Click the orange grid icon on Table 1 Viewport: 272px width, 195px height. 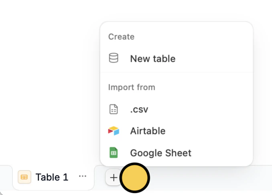tap(24, 177)
